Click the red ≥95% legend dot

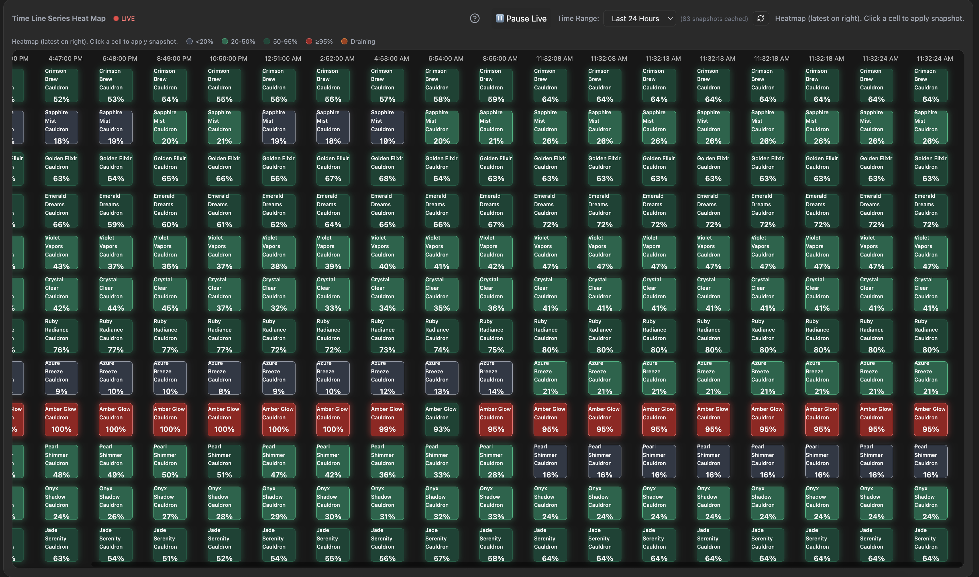[309, 41]
